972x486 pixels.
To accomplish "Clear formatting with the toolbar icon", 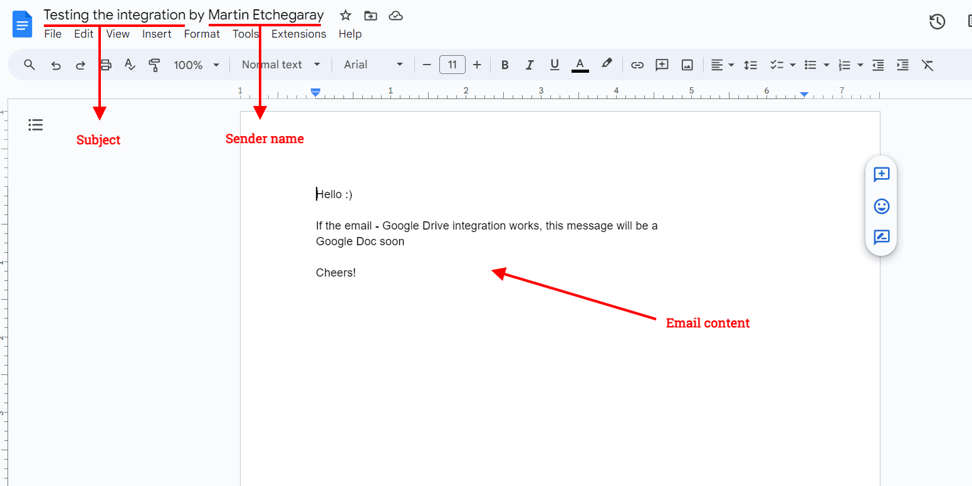I will pyautogui.click(x=928, y=65).
